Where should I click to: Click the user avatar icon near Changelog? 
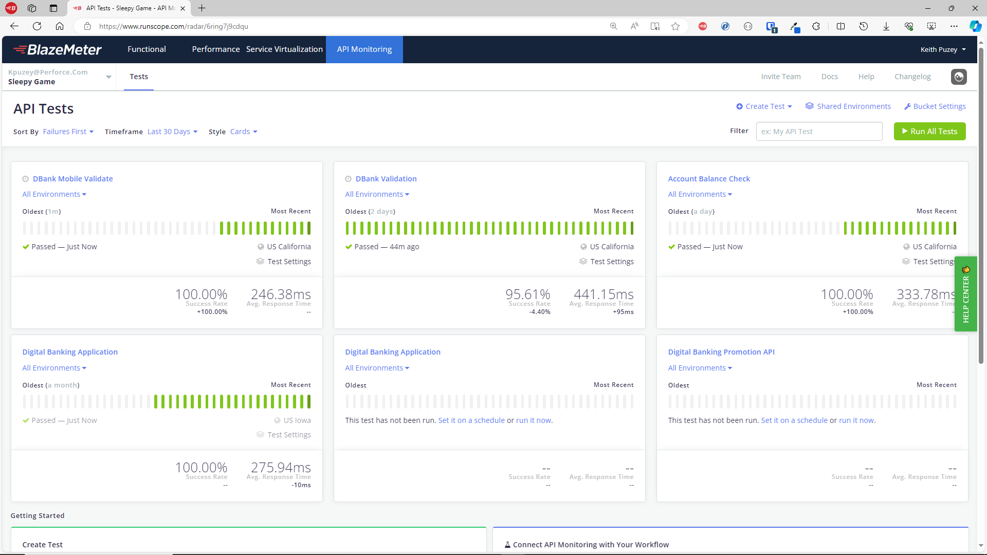[958, 77]
